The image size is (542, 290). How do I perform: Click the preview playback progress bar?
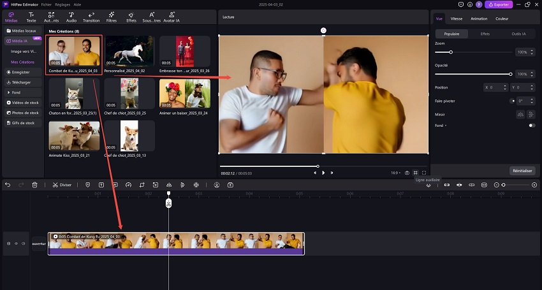pos(323,166)
